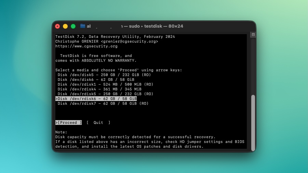Image resolution: width=308 pixels, height=173 pixels.
Task: Select Disk /dev/rdisk5 250 GB entry
Action: coord(105,94)
